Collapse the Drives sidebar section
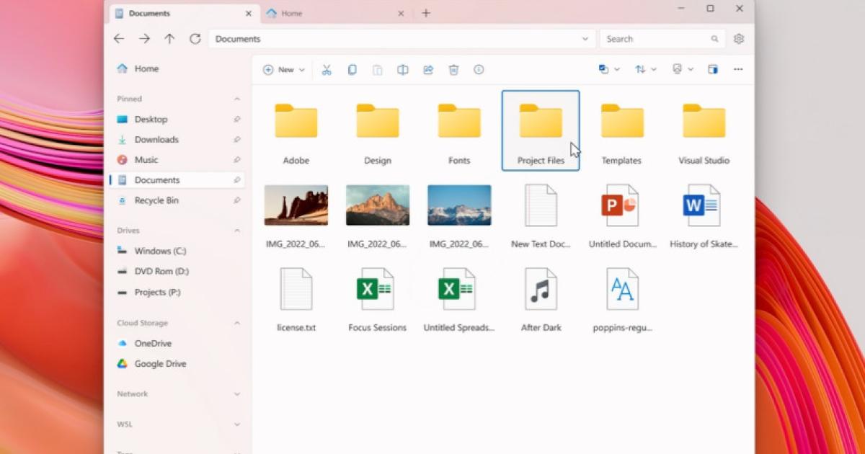The height and width of the screenshot is (454, 865). [237, 231]
